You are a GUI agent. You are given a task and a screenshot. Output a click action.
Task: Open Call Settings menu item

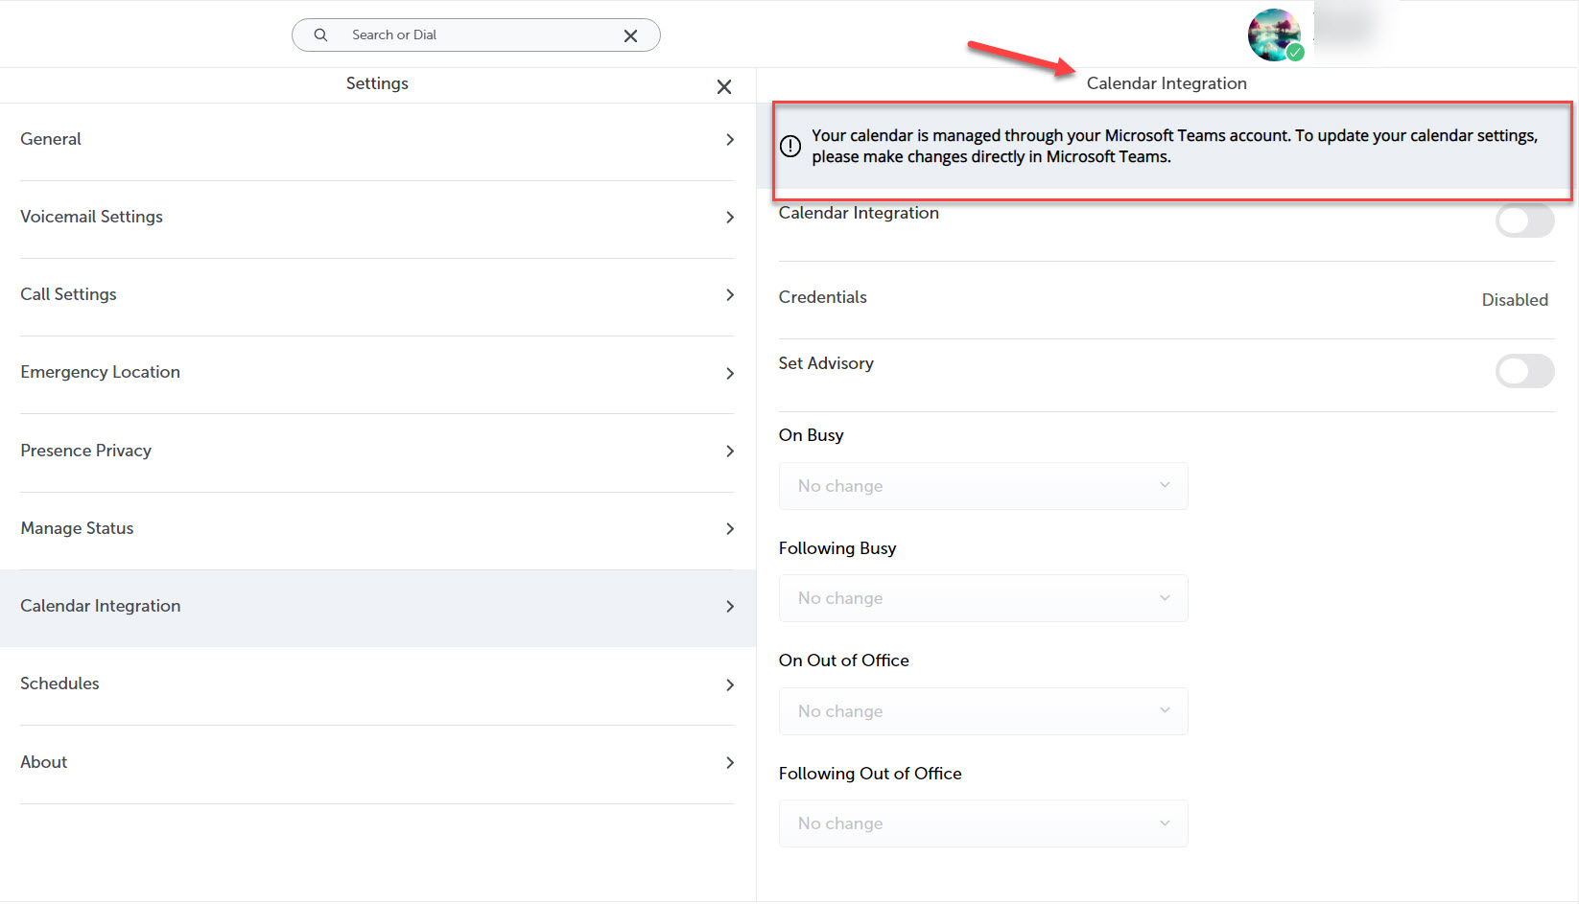tap(69, 294)
